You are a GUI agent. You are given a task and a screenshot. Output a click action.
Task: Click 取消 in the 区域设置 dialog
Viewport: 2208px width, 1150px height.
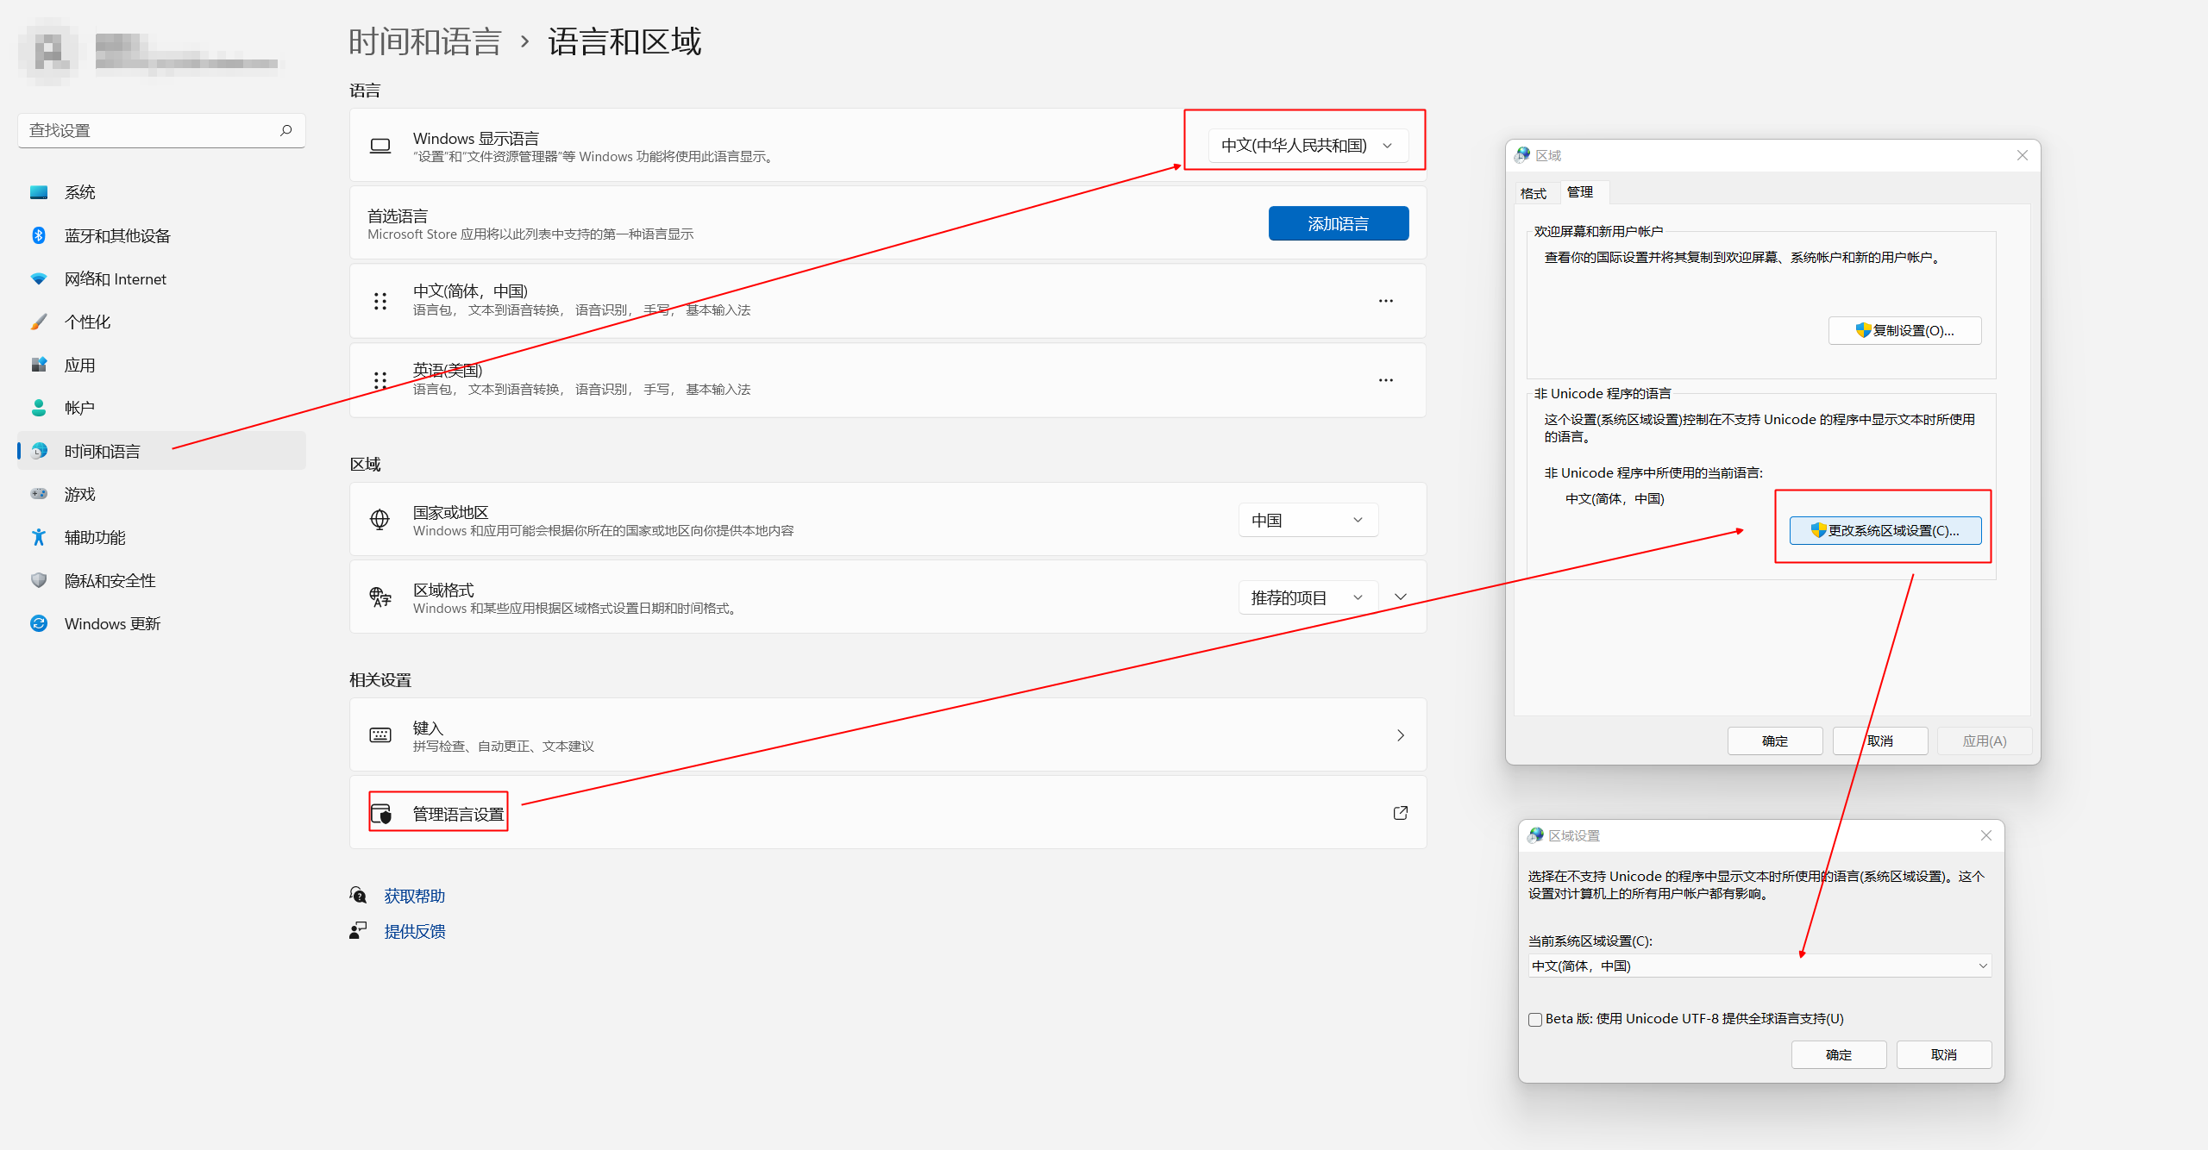coord(1944,1054)
